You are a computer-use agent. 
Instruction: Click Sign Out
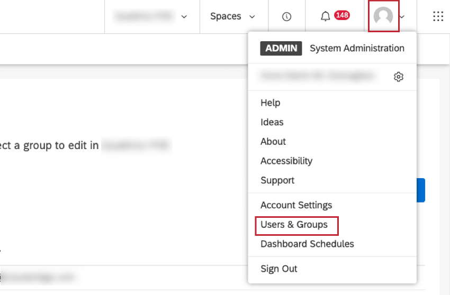click(279, 269)
